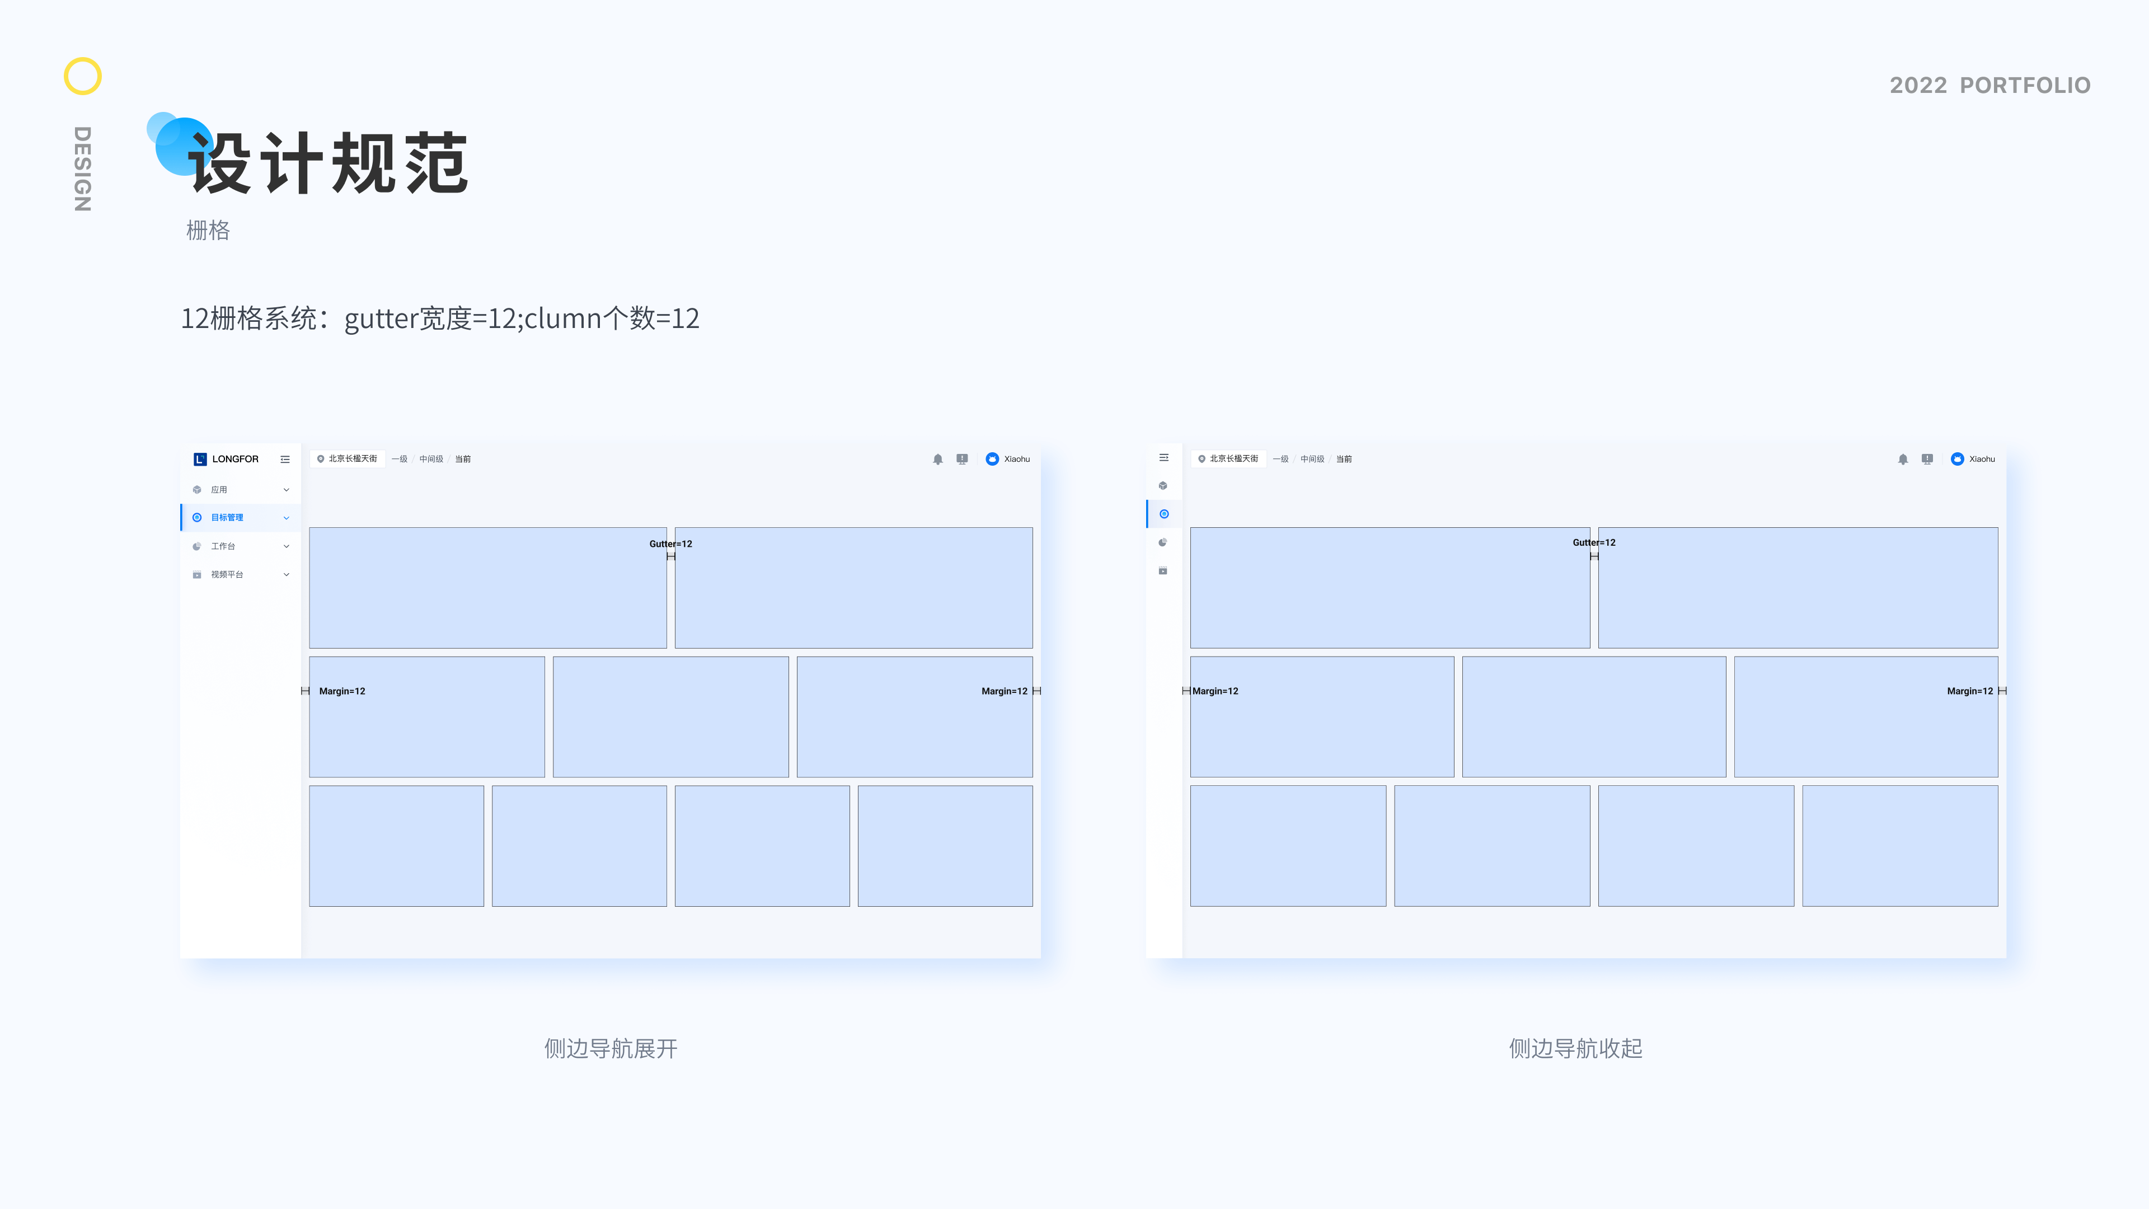Select the 目标管理 menu item
Image resolution: width=2149 pixels, height=1209 pixels.
coord(241,517)
